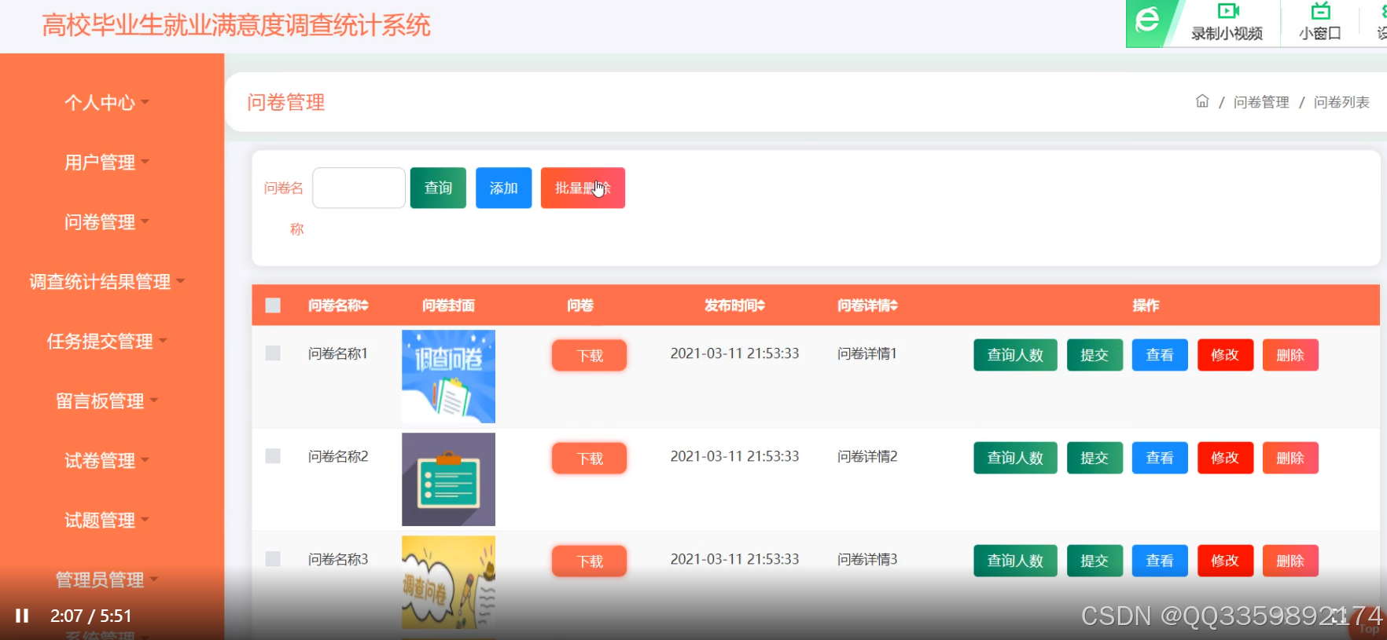The width and height of the screenshot is (1387, 640).
Task: Expand the 个人中心 sidebar menu
Action: coord(107,103)
